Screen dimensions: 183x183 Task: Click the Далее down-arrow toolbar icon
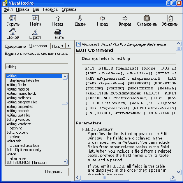click(80, 18)
